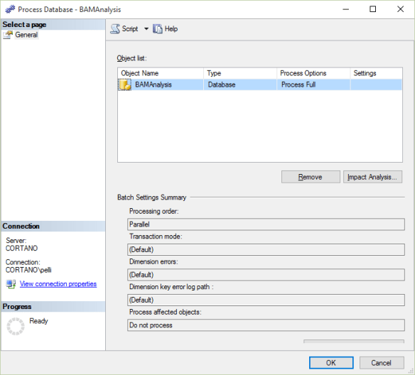
Task: Click the Process affected objects field
Action: coord(266,325)
